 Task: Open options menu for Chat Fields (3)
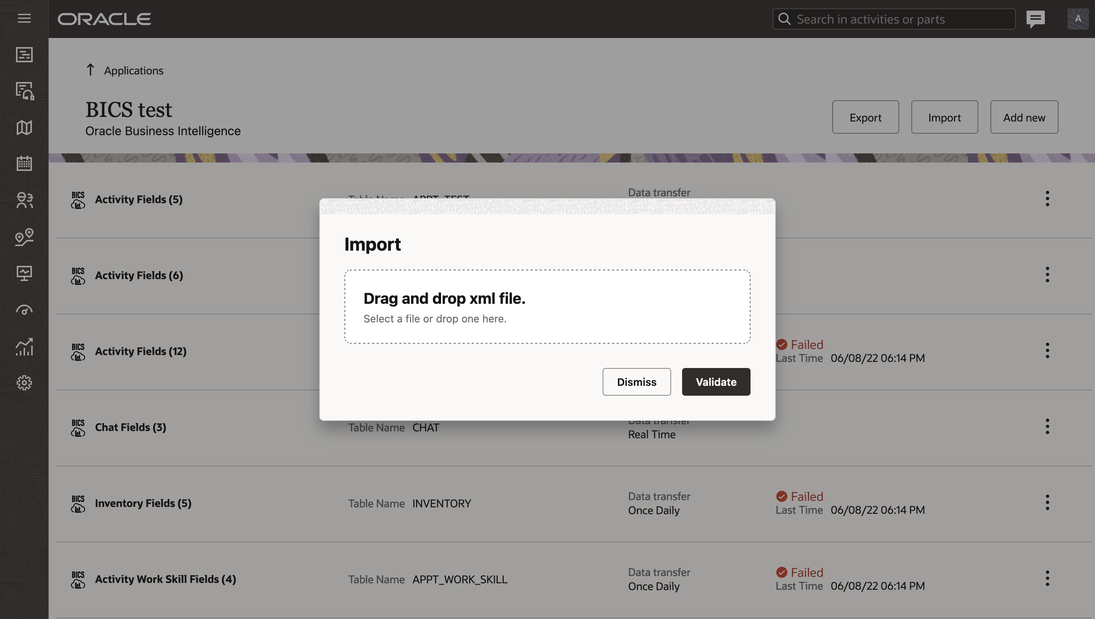click(1047, 426)
